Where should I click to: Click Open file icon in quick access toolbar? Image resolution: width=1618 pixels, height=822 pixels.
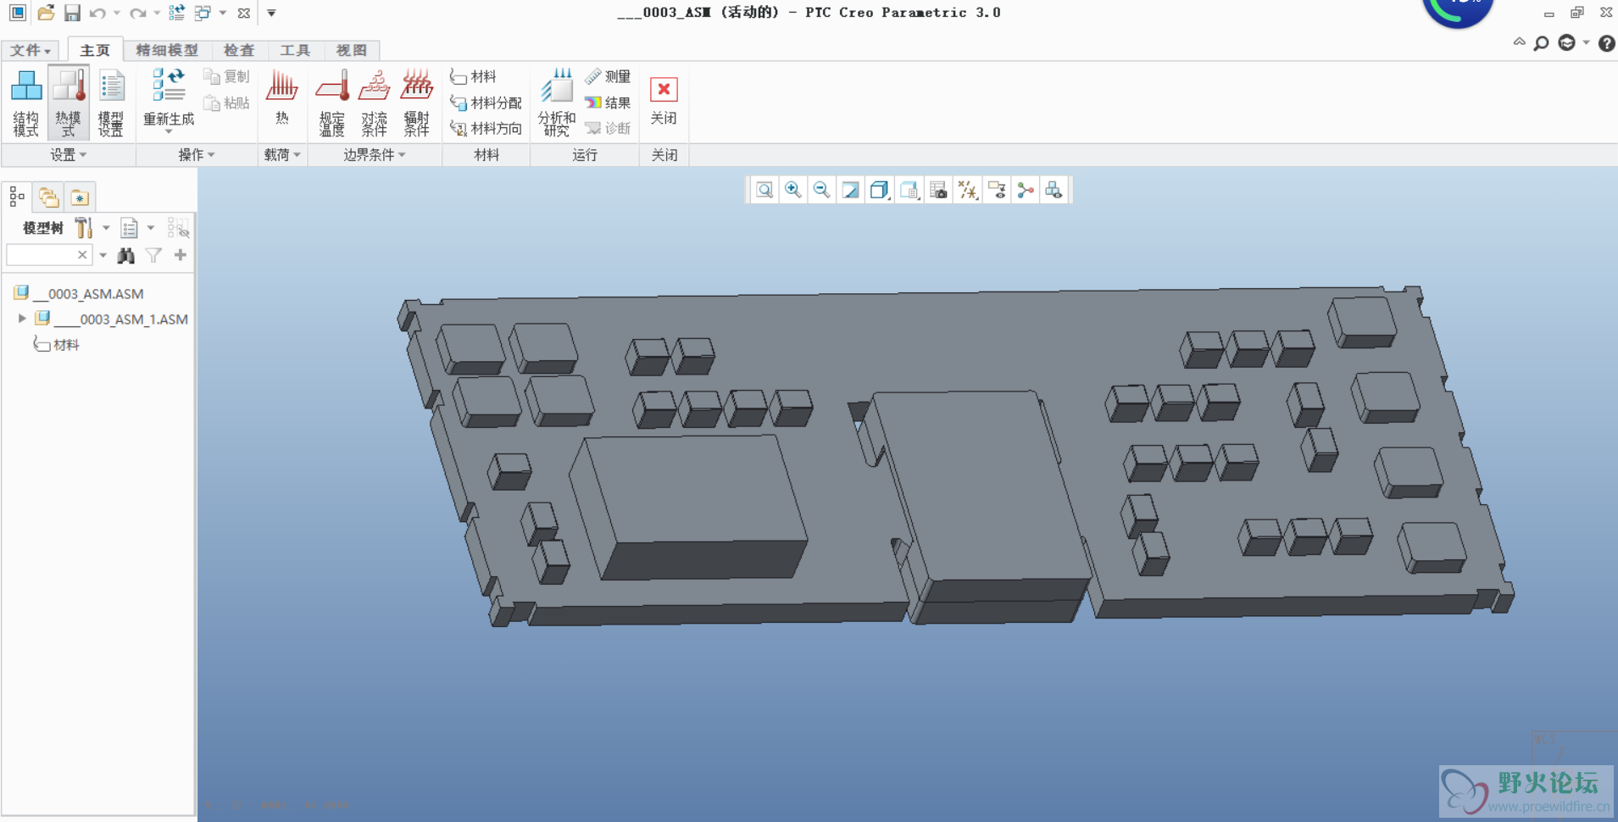pos(46,13)
